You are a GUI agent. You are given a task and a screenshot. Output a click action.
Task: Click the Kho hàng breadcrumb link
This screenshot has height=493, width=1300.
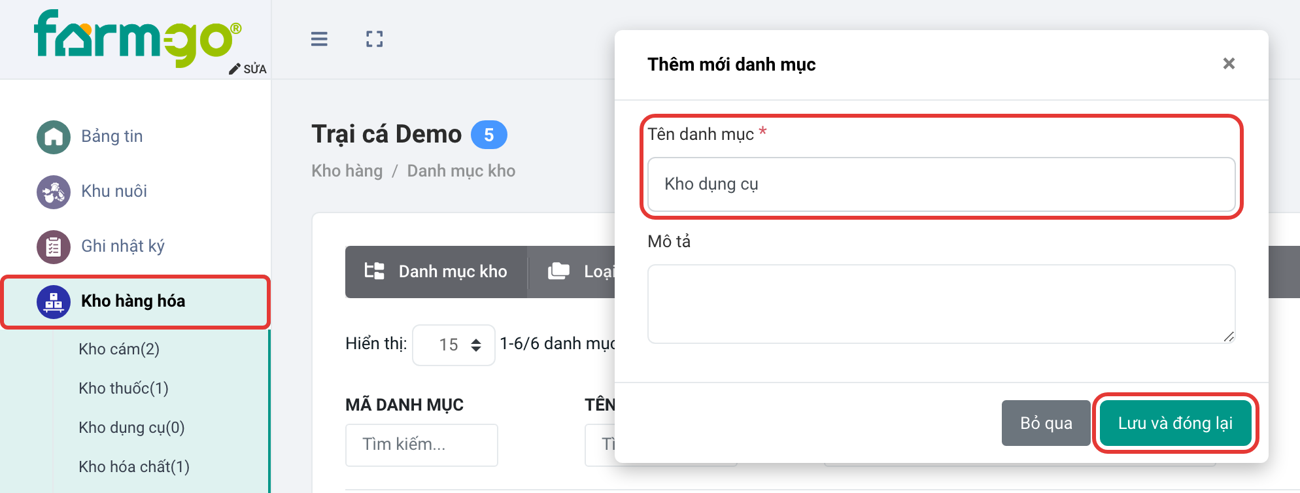tap(347, 171)
